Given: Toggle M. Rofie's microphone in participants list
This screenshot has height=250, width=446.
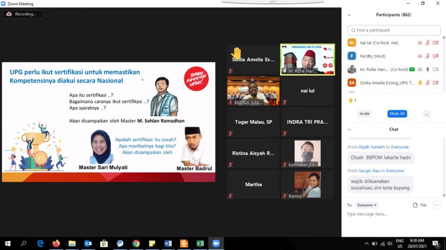Looking at the screenshot, I should click(x=428, y=70).
